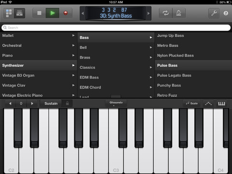Start recording with the red record button
This screenshot has height=174, width=232.
(66, 13)
